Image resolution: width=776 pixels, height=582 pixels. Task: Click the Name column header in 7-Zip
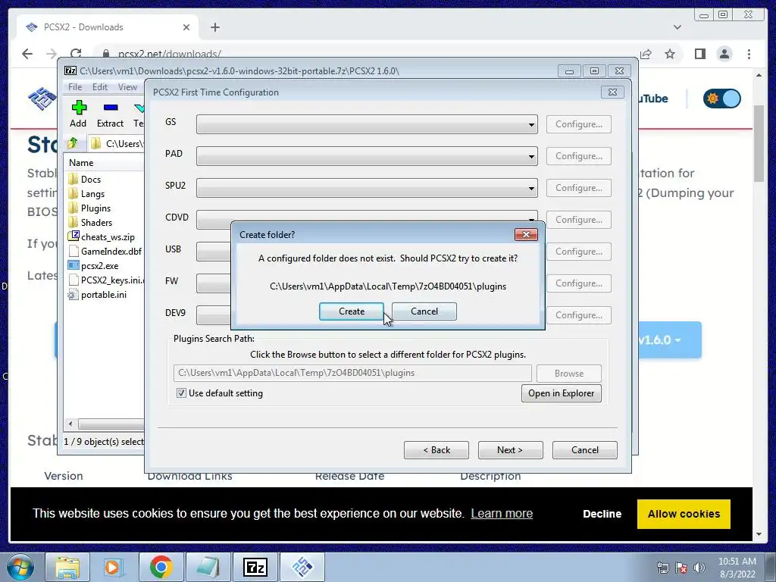(105, 163)
